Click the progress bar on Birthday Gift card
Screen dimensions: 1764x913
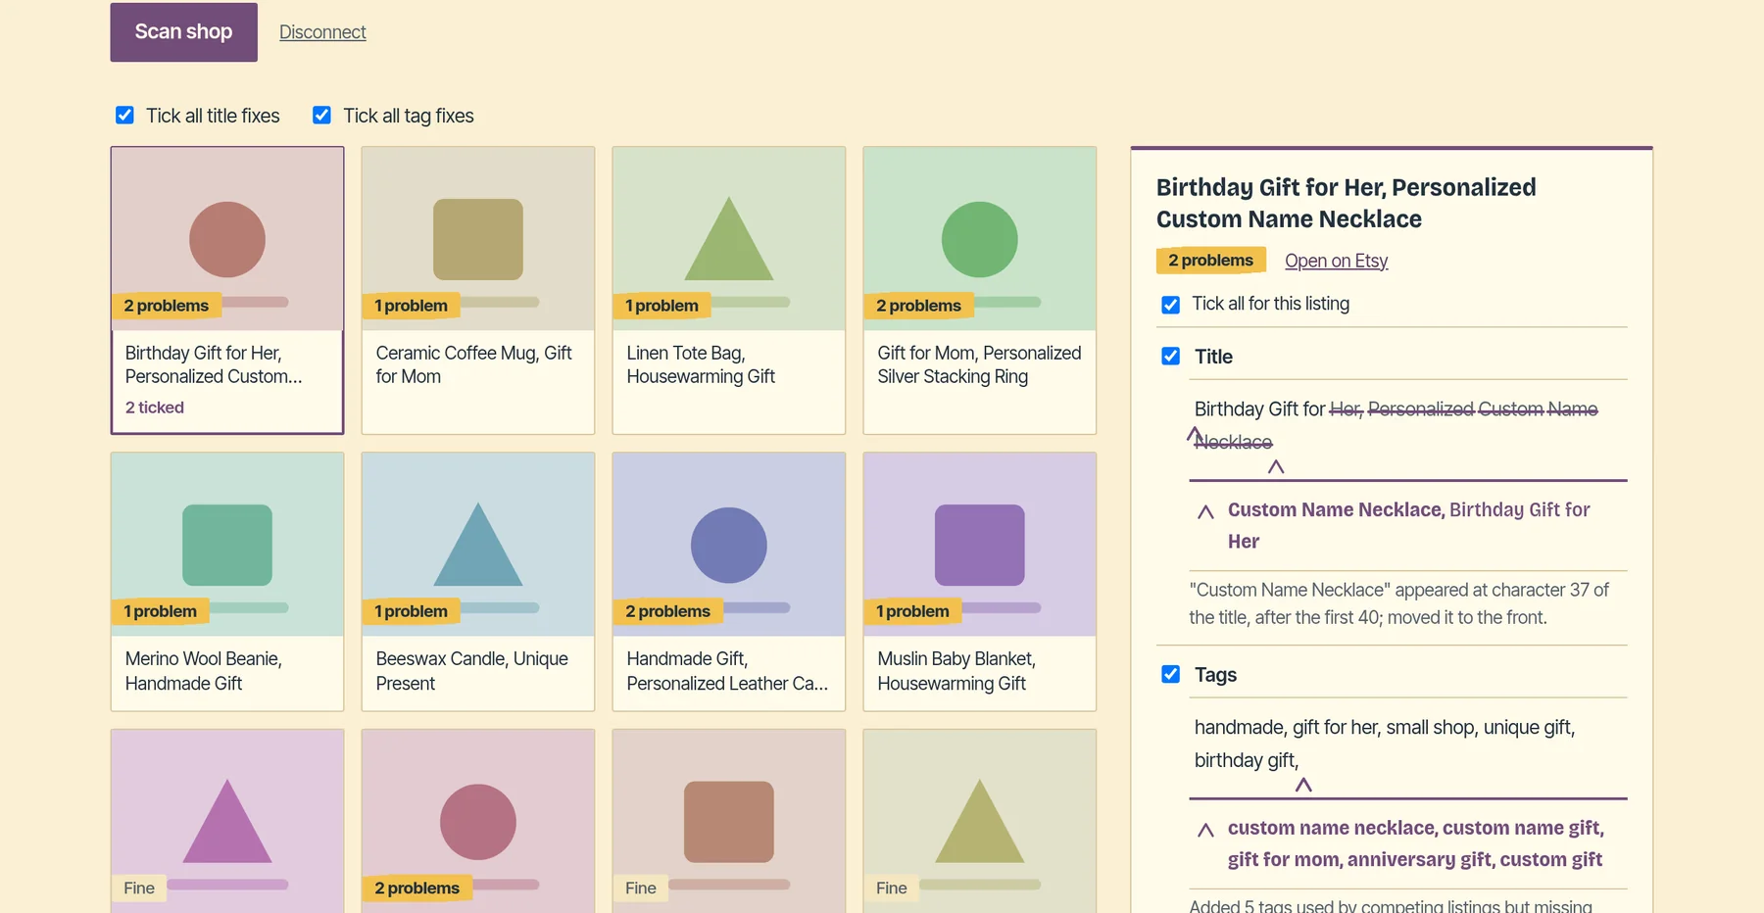pyautogui.click(x=255, y=302)
